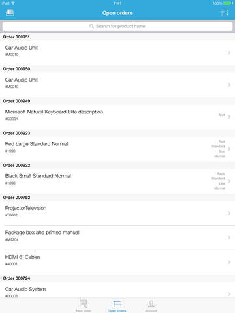
Task: Open the Account person icon
Action: pyautogui.click(x=151, y=303)
